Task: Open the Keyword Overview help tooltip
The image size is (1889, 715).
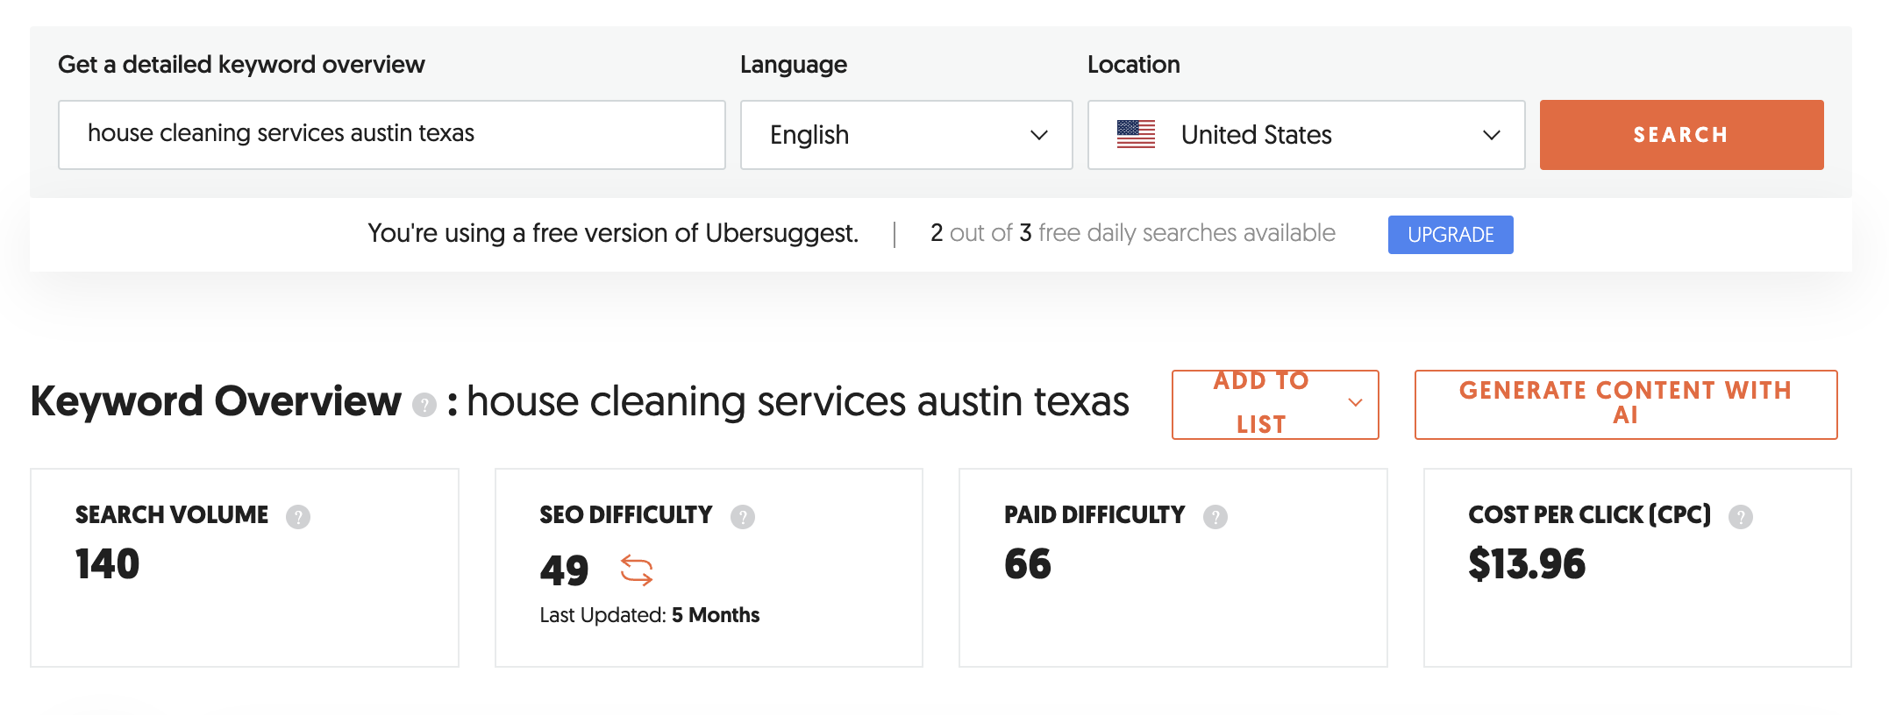Action: [424, 404]
